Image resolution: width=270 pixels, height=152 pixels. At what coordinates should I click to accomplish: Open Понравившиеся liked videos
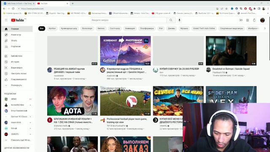tap(17, 79)
